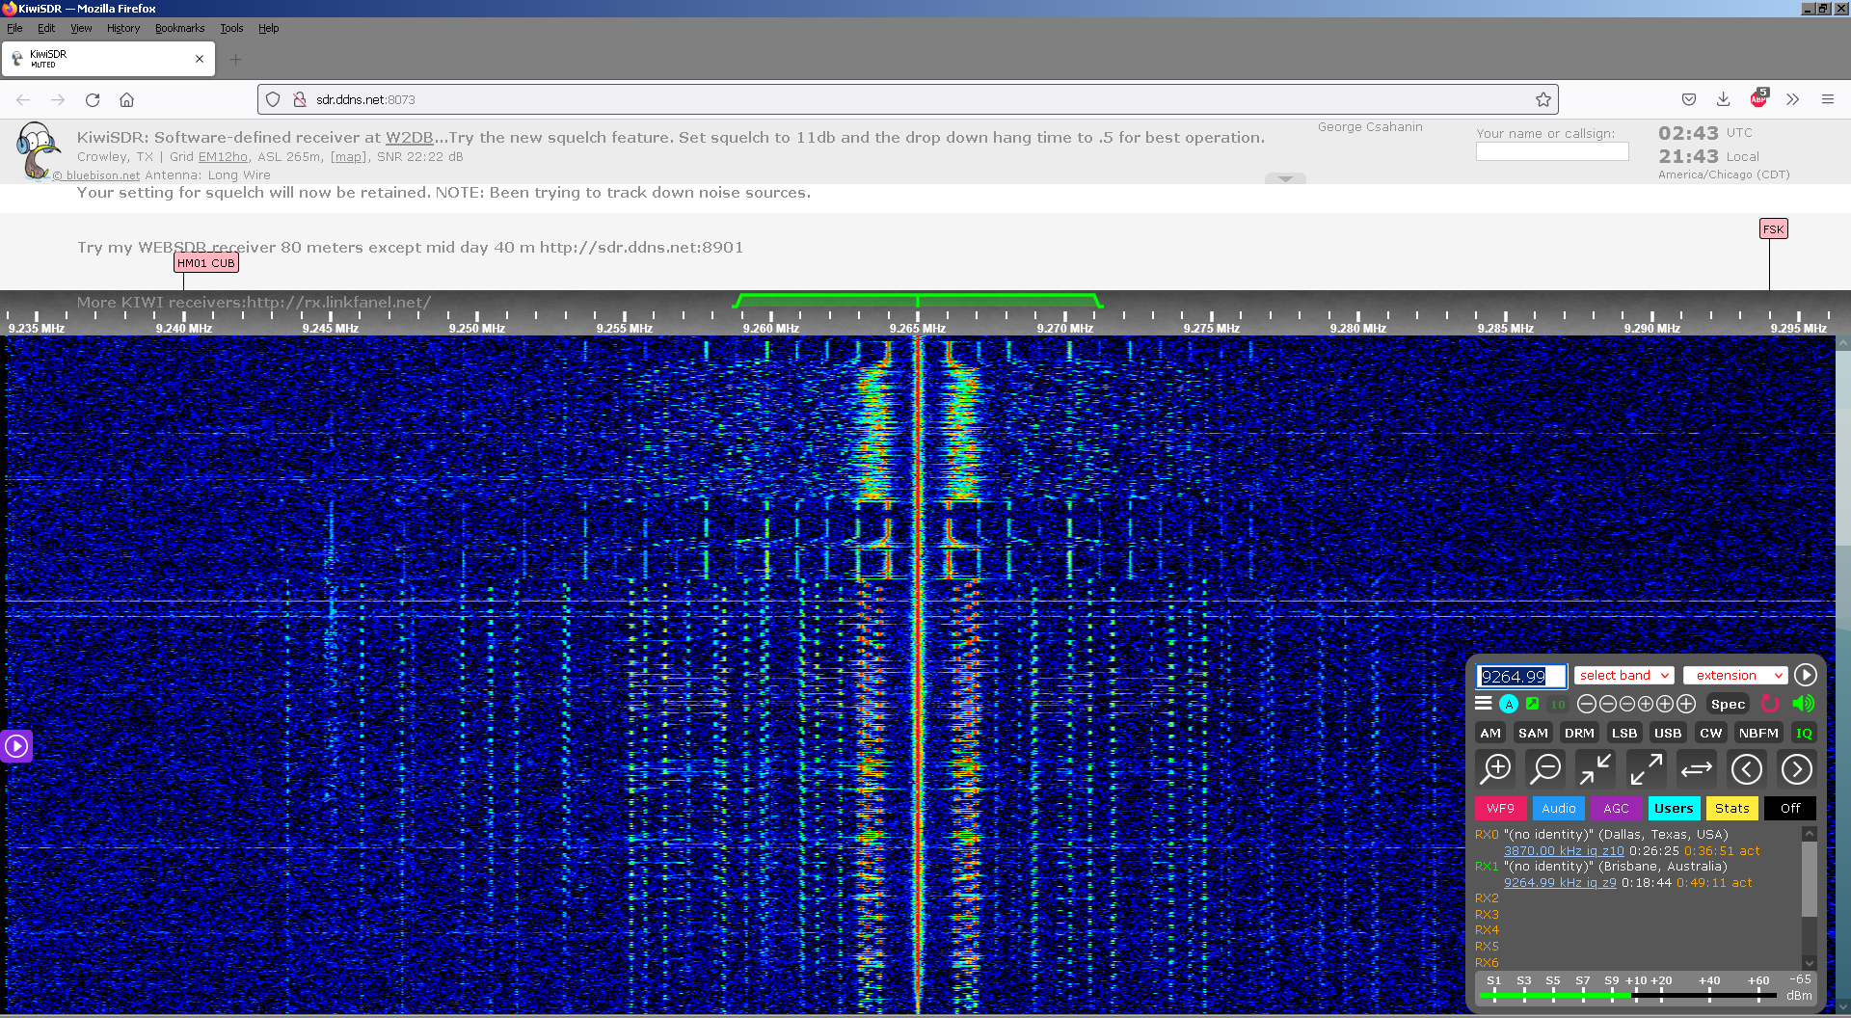Click the max zoom-out expanding arrows icon
Viewport: 1851px width, 1018px height.
click(x=1646, y=769)
